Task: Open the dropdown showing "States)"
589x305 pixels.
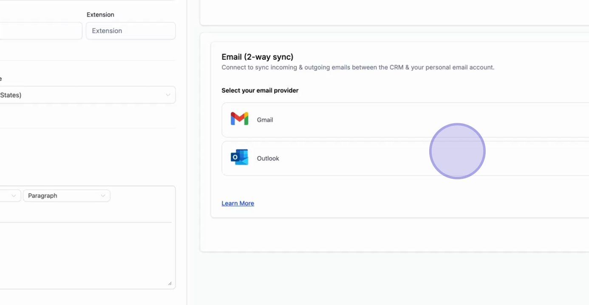Action: tap(85, 95)
